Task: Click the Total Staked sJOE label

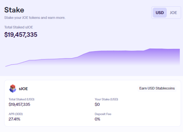Action: click(19, 27)
